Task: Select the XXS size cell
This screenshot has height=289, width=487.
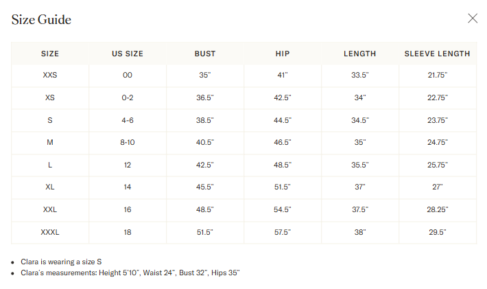Action: click(x=50, y=76)
